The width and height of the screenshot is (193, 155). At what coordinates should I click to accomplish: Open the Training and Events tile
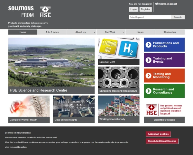(164, 60)
